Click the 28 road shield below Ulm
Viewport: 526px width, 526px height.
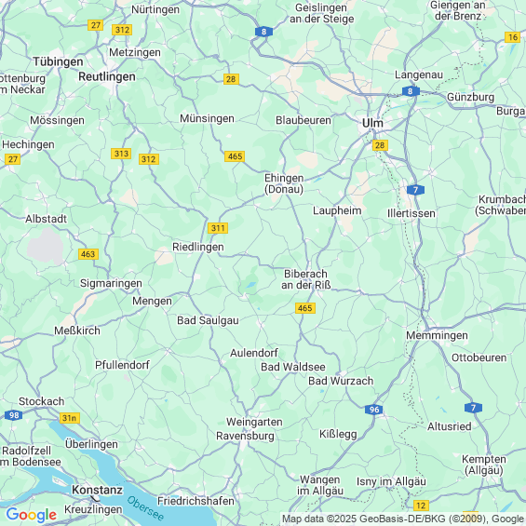pos(380,145)
